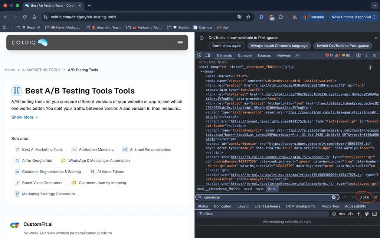Focus the styles Filter input
The width and height of the screenshot is (380, 238).
263,214
